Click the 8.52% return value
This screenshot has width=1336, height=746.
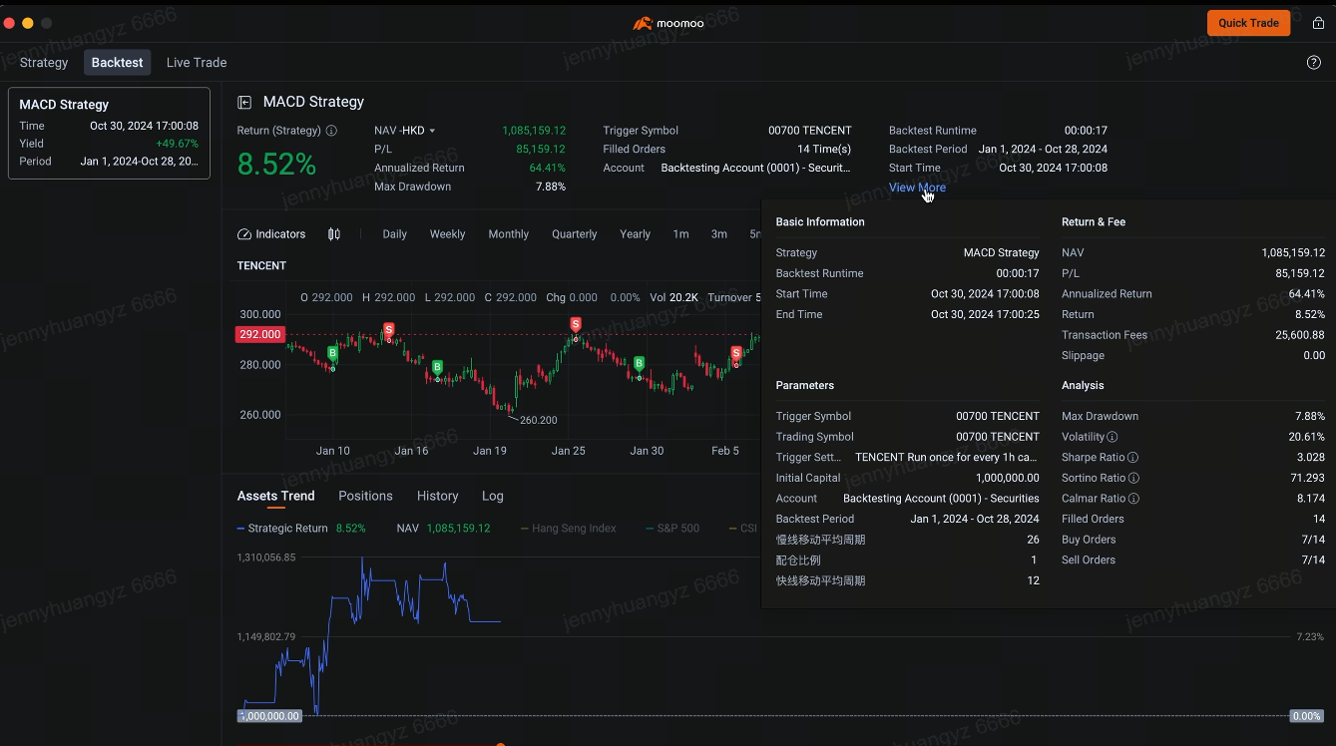[276, 165]
